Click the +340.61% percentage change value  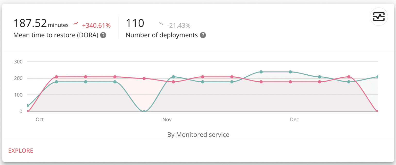pyautogui.click(x=96, y=25)
